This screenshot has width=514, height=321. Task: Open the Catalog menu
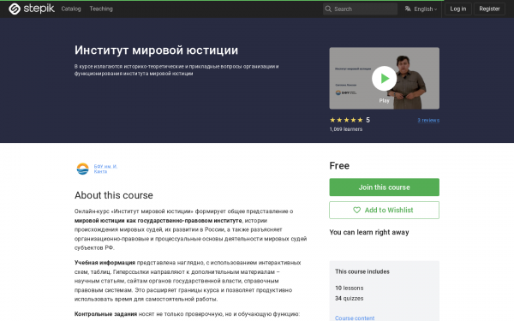click(x=71, y=9)
